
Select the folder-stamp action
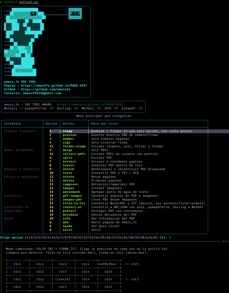click(74, 146)
